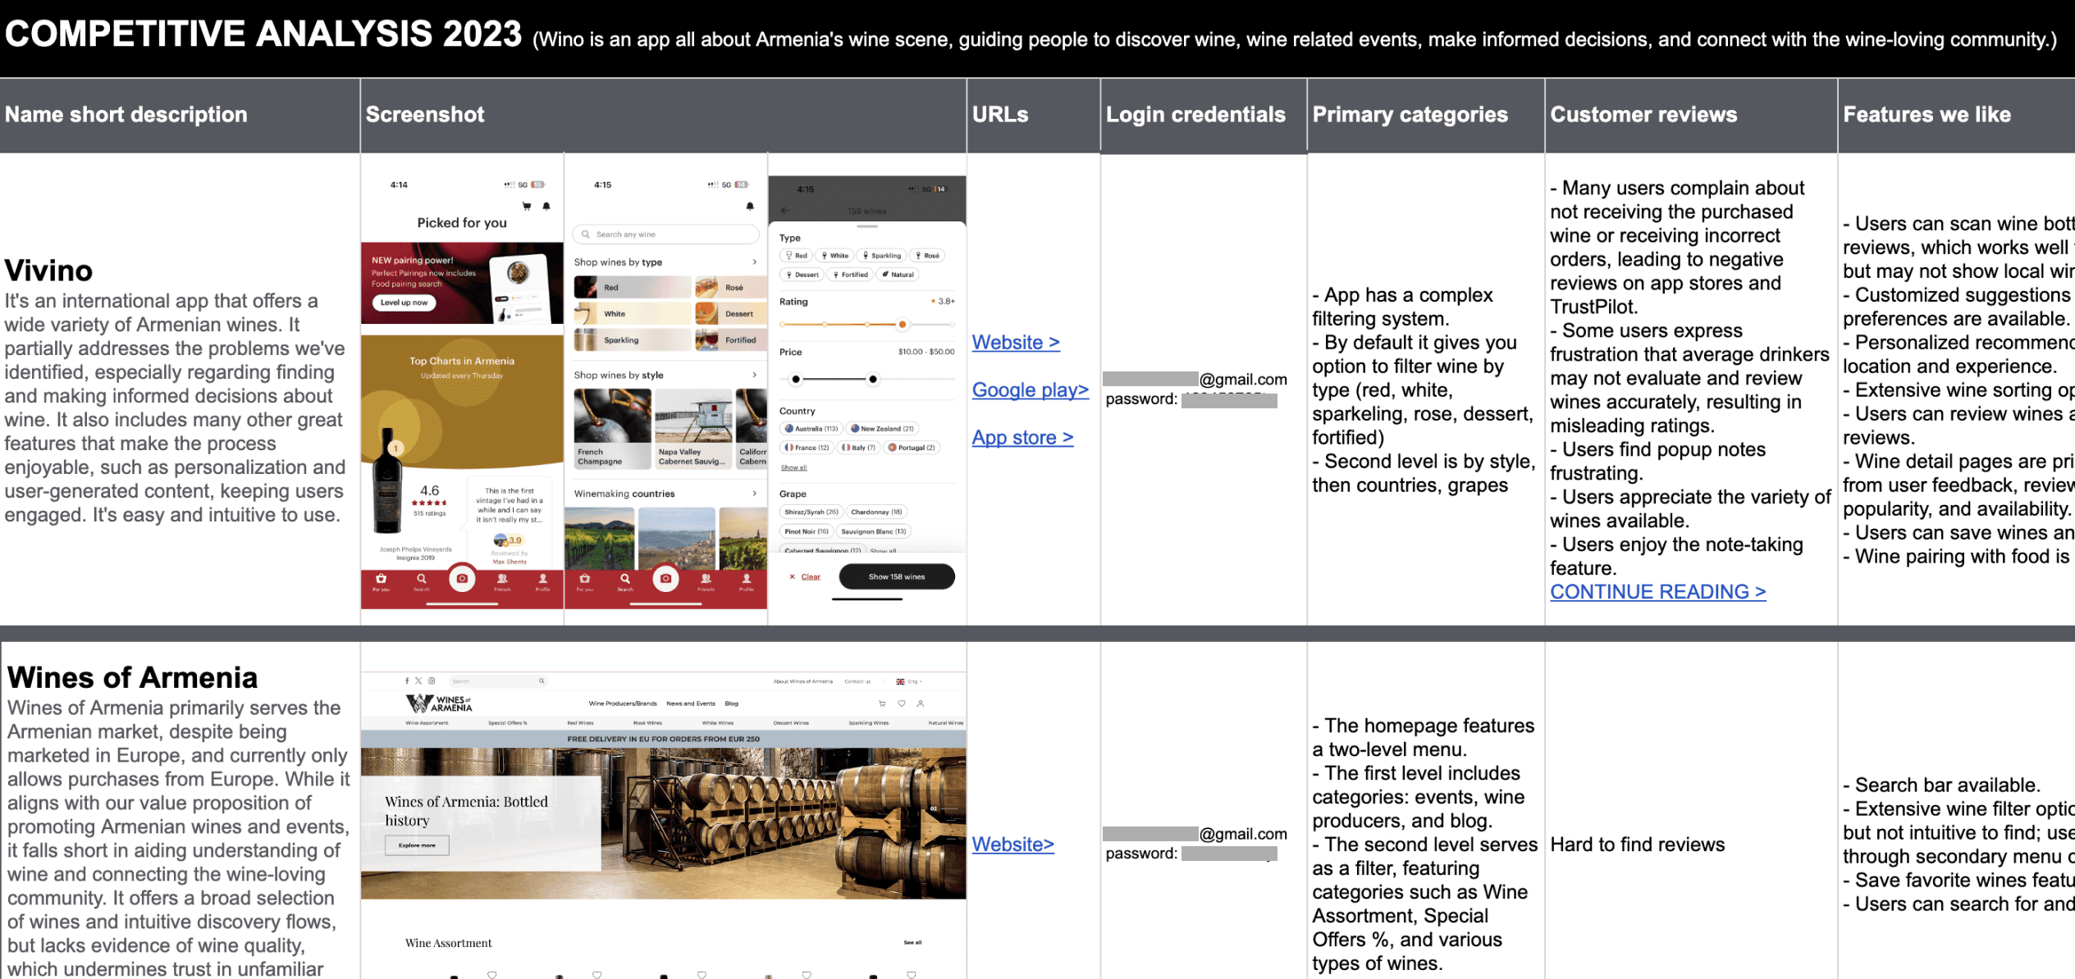Select the Red type filter chip
The width and height of the screenshot is (2075, 979).
(x=797, y=256)
